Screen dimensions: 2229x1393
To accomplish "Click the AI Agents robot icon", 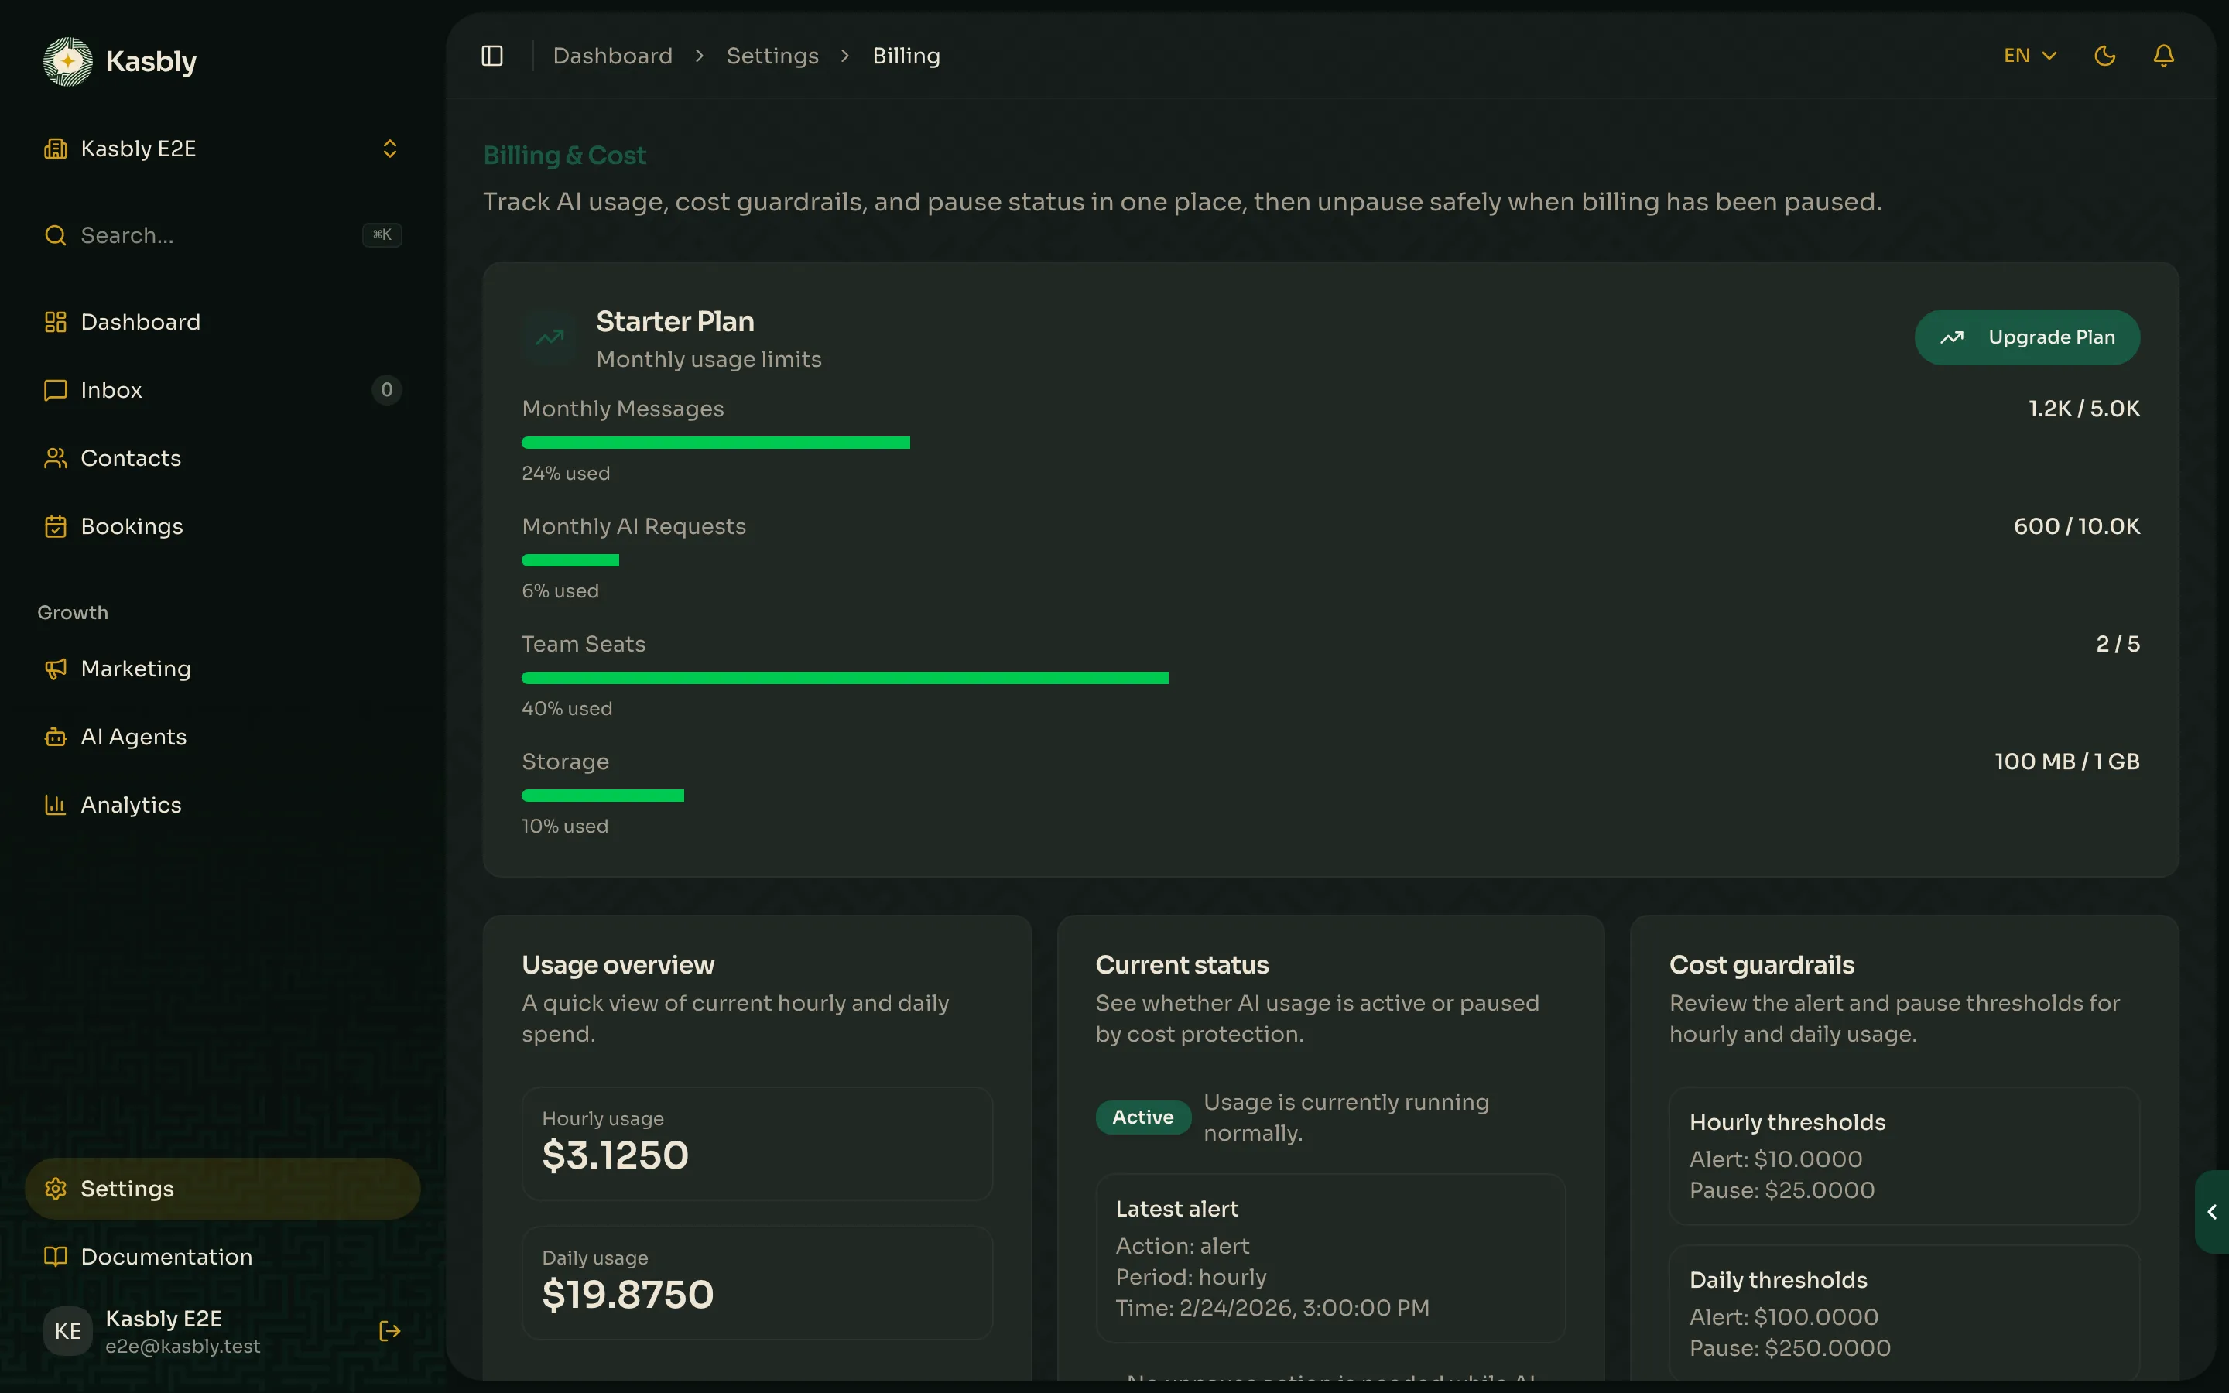I will (x=55, y=737).
